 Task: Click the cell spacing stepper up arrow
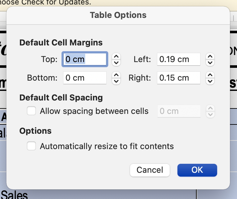tap(210, 108)
